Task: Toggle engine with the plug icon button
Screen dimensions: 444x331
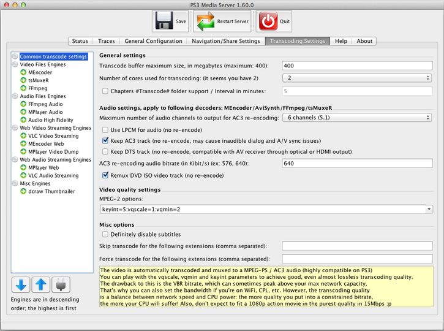Action: 61,284
